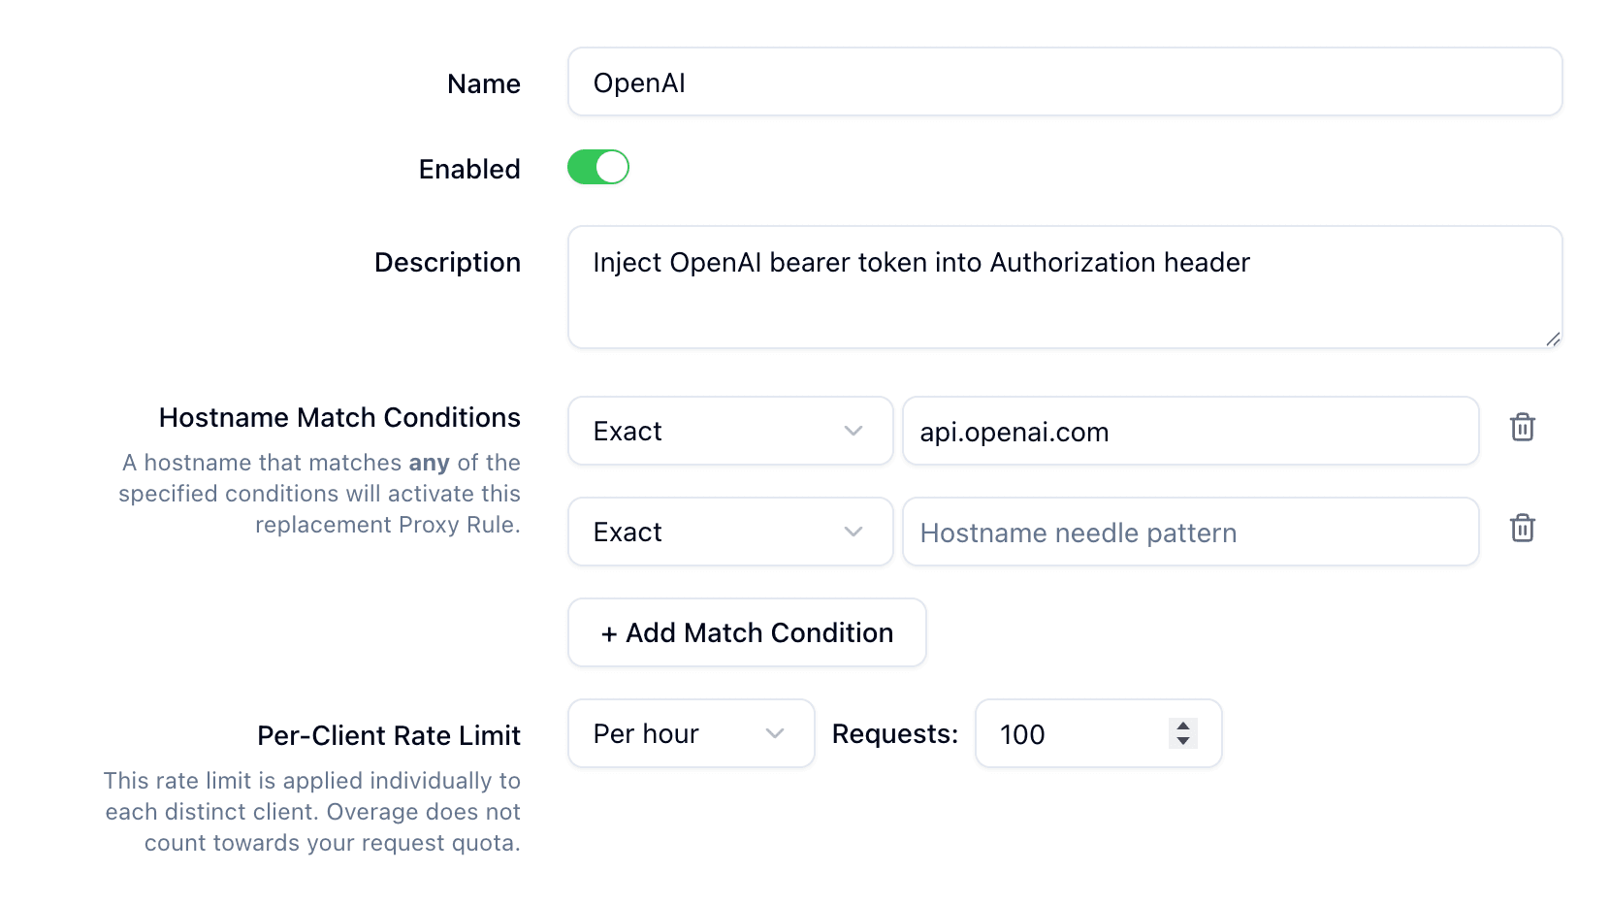The height and width of the screenshot is (904, 1610).
Task: Click the chevron on the second Exact dropdown
Action: [x=853, y=532]
